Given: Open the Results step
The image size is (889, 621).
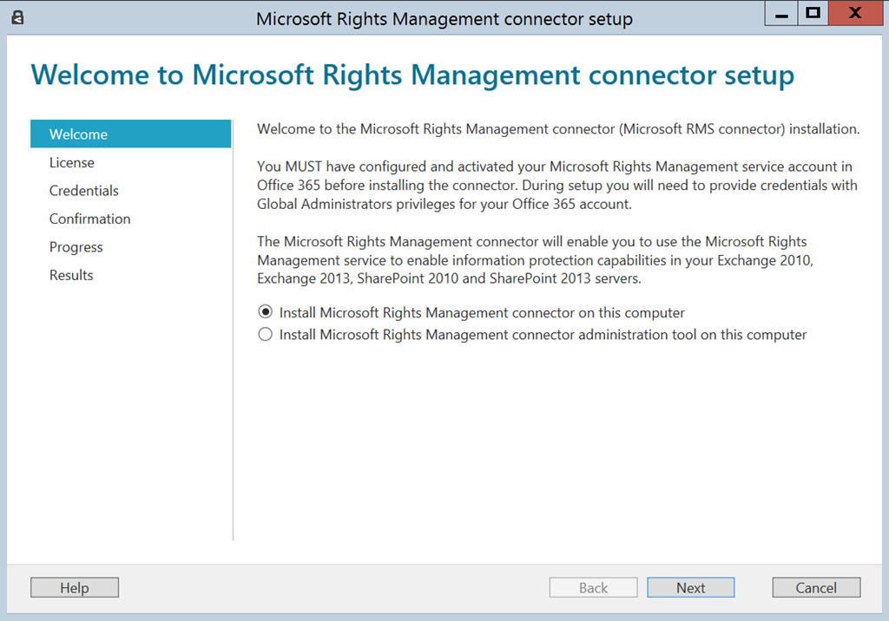Looking at the screenshot, I should [71, 275].
